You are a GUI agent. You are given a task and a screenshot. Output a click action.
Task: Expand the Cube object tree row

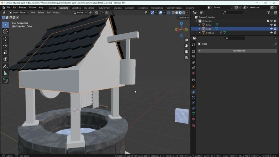click(200, 29)
